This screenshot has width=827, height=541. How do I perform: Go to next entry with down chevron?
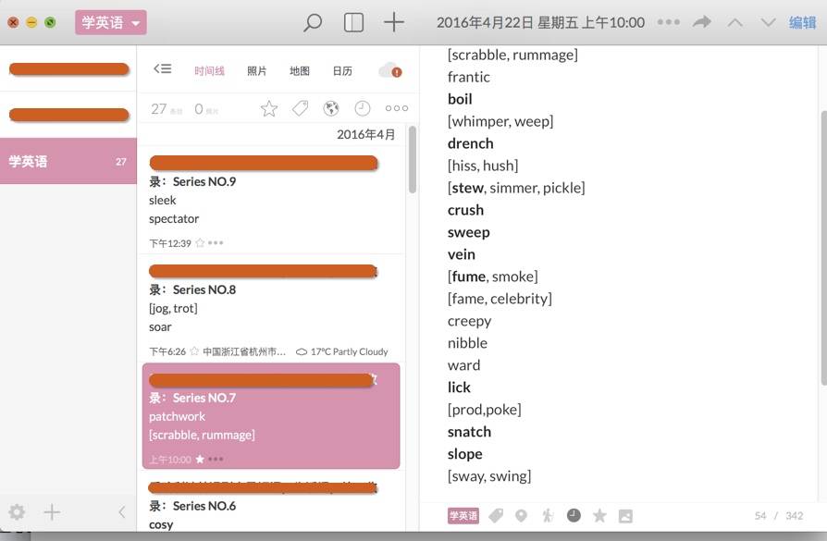(768, 22)
